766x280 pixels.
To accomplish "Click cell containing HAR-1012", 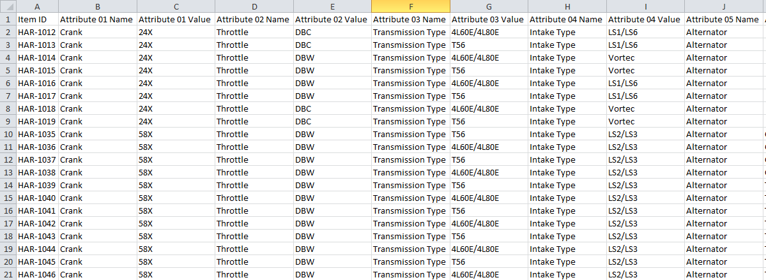I will click(x=37, y=32).
